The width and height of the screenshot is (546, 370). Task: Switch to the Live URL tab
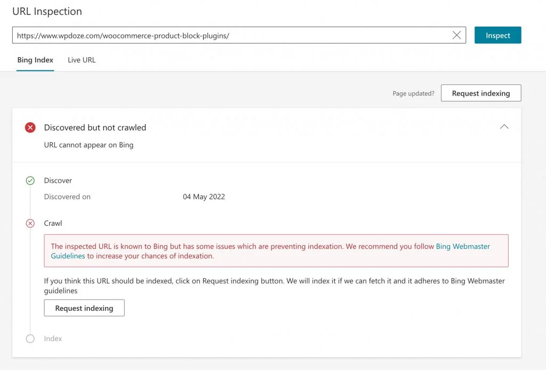[81, 60]
